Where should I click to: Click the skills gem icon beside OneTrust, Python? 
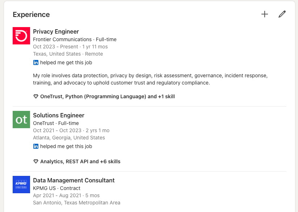coord(36,96)
